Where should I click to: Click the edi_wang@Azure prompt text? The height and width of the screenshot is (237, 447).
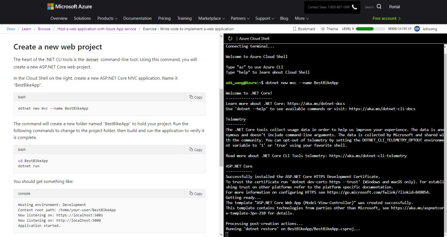pyautogui.click(x=241, y=83)
